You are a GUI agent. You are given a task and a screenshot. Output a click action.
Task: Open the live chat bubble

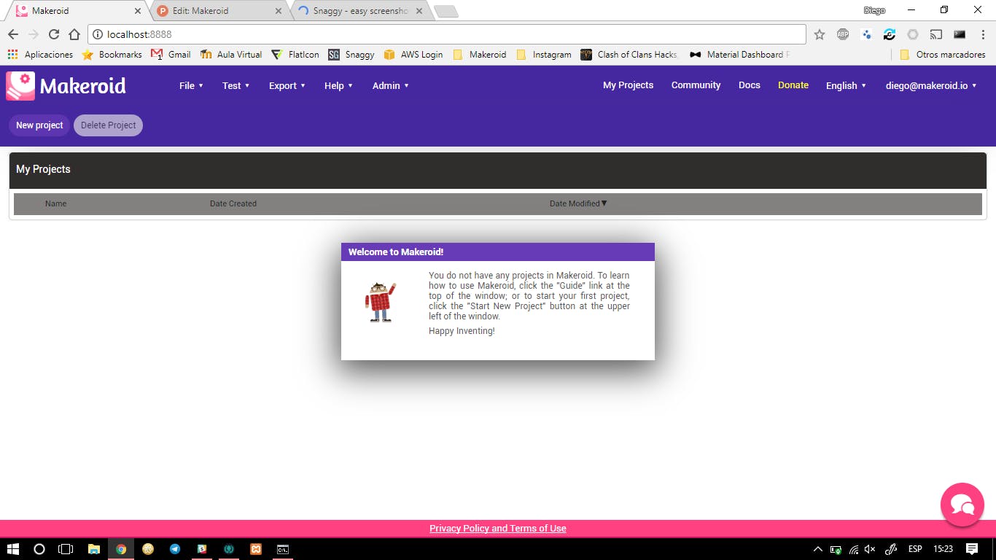[962, 505]
